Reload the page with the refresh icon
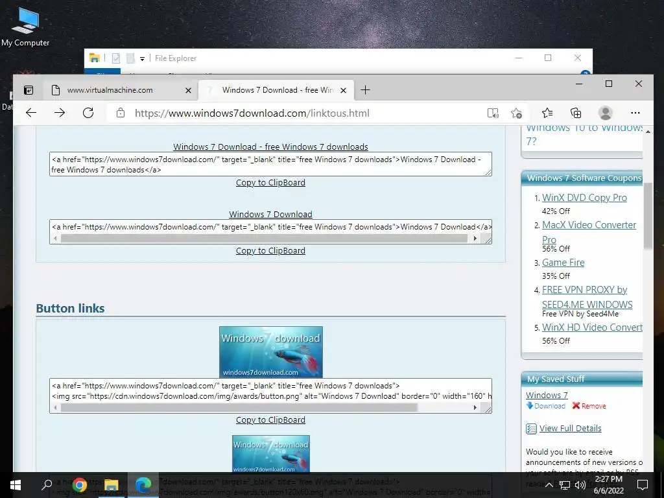Viewport: 664px width, 498px height. click(x=88, y=113)
